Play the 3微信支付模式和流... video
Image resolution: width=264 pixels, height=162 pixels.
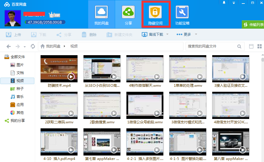pos(200,113)
